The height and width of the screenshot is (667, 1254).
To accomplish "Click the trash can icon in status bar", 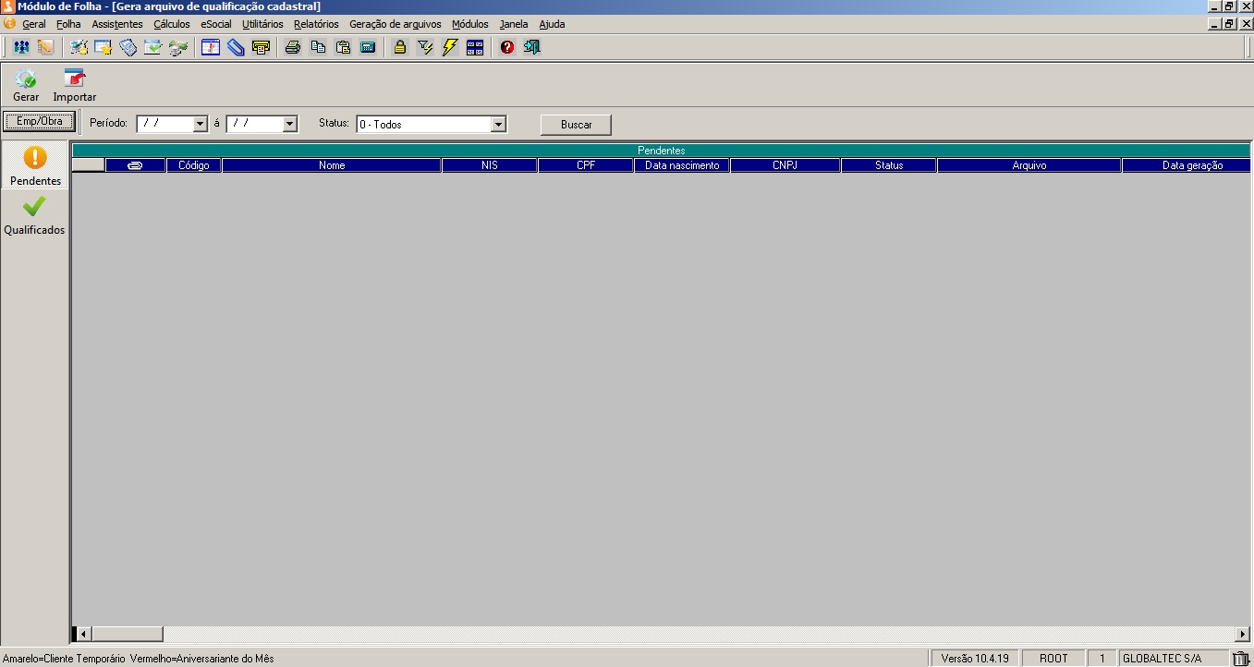I will (1240, 659).
